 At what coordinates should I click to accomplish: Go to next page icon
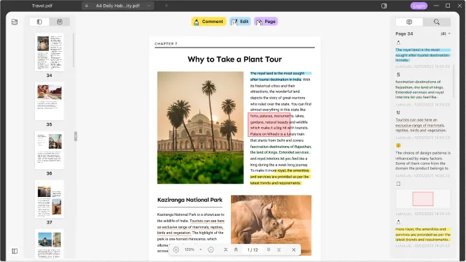[269, 250]
